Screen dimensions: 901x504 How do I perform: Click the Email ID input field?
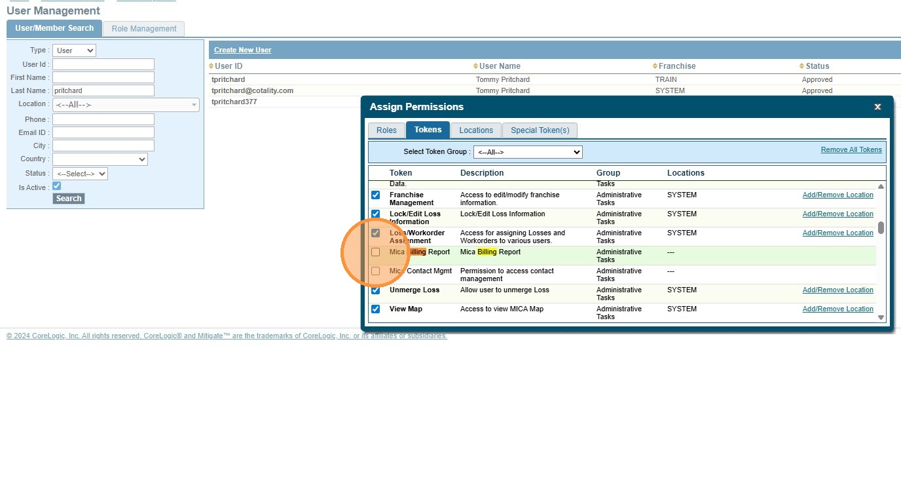pos(103,132)
